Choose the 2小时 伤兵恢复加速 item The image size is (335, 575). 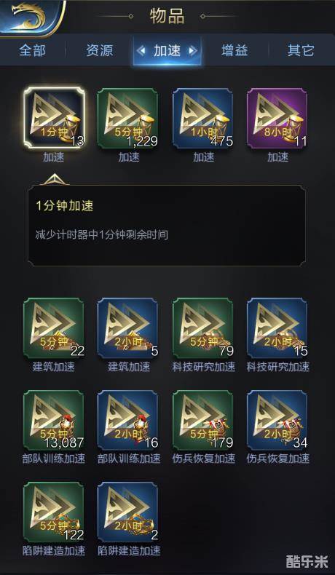click(277, 420)
